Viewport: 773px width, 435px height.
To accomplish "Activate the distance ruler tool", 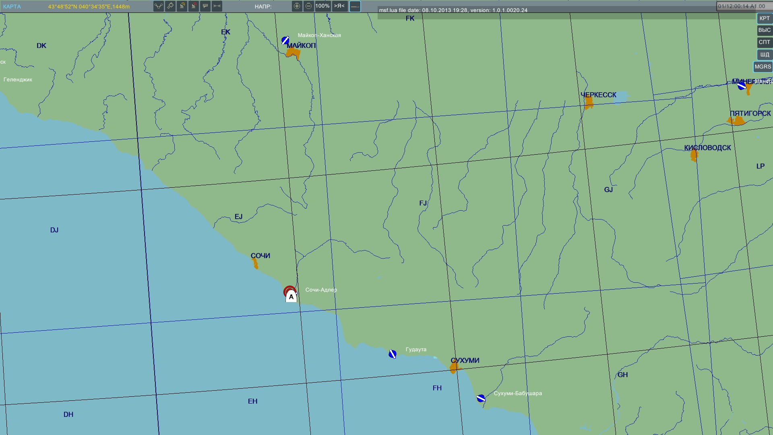I will 217,6.
